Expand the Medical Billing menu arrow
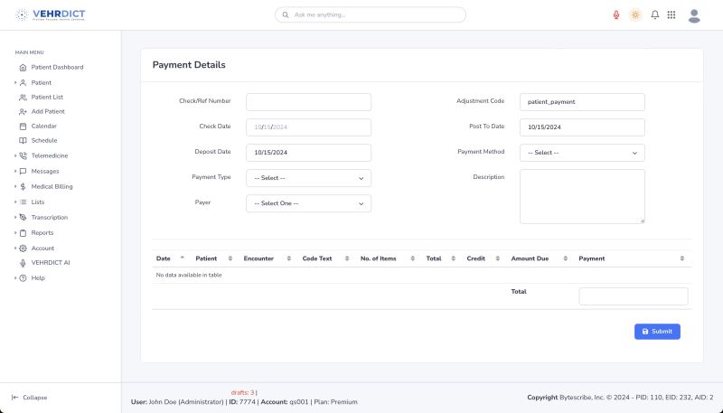Screen dimensions: 723x413 coord(15,187)
